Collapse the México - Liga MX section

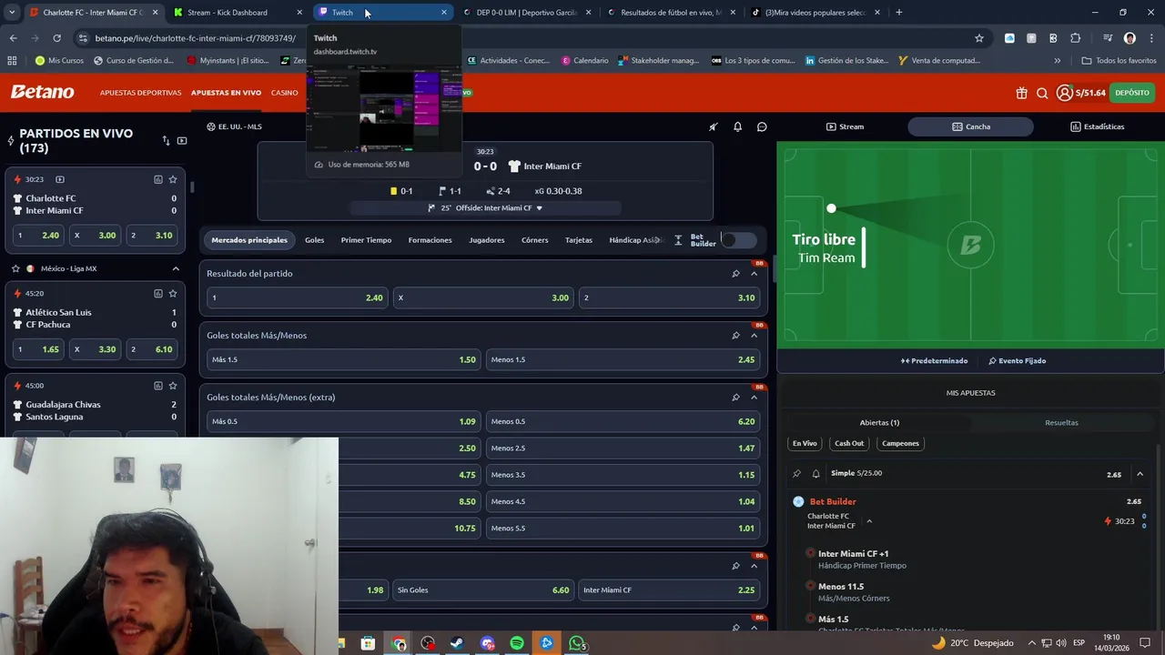[176, 268]
